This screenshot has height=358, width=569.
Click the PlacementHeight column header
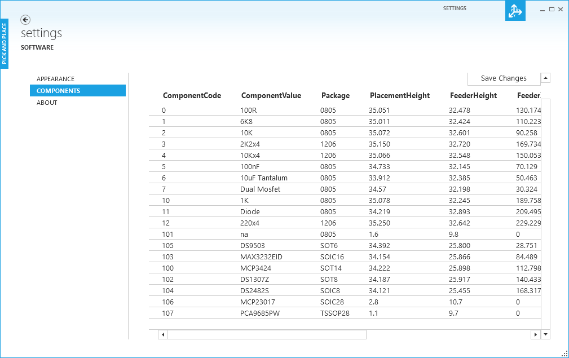tap(400, 96)
